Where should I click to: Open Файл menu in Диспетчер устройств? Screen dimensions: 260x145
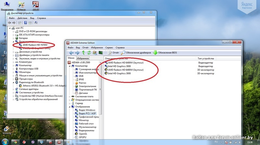12,18
